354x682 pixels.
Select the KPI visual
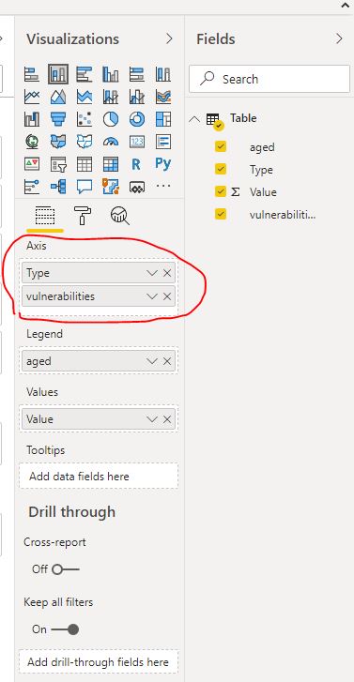(32, 164)
